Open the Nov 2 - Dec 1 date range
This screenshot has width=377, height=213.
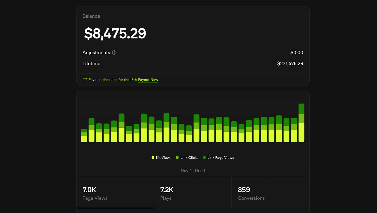coord(193,170)
